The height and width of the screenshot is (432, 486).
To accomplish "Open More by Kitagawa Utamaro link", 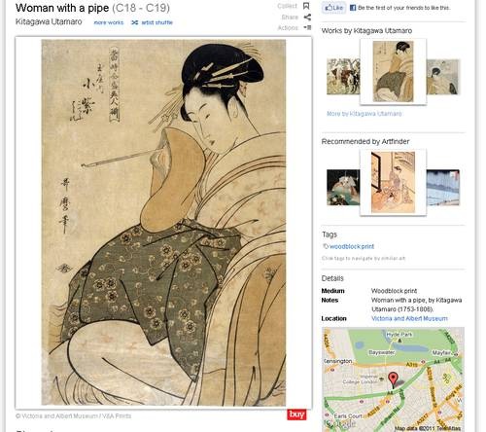I will point(364,114).
